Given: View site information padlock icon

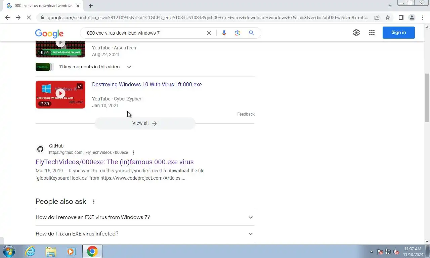Looking at the screenshot, I should pyautogui.click(x=42, y=17).
